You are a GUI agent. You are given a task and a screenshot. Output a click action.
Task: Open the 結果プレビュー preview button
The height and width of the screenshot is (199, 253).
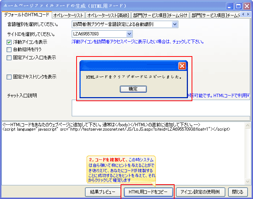103,192
